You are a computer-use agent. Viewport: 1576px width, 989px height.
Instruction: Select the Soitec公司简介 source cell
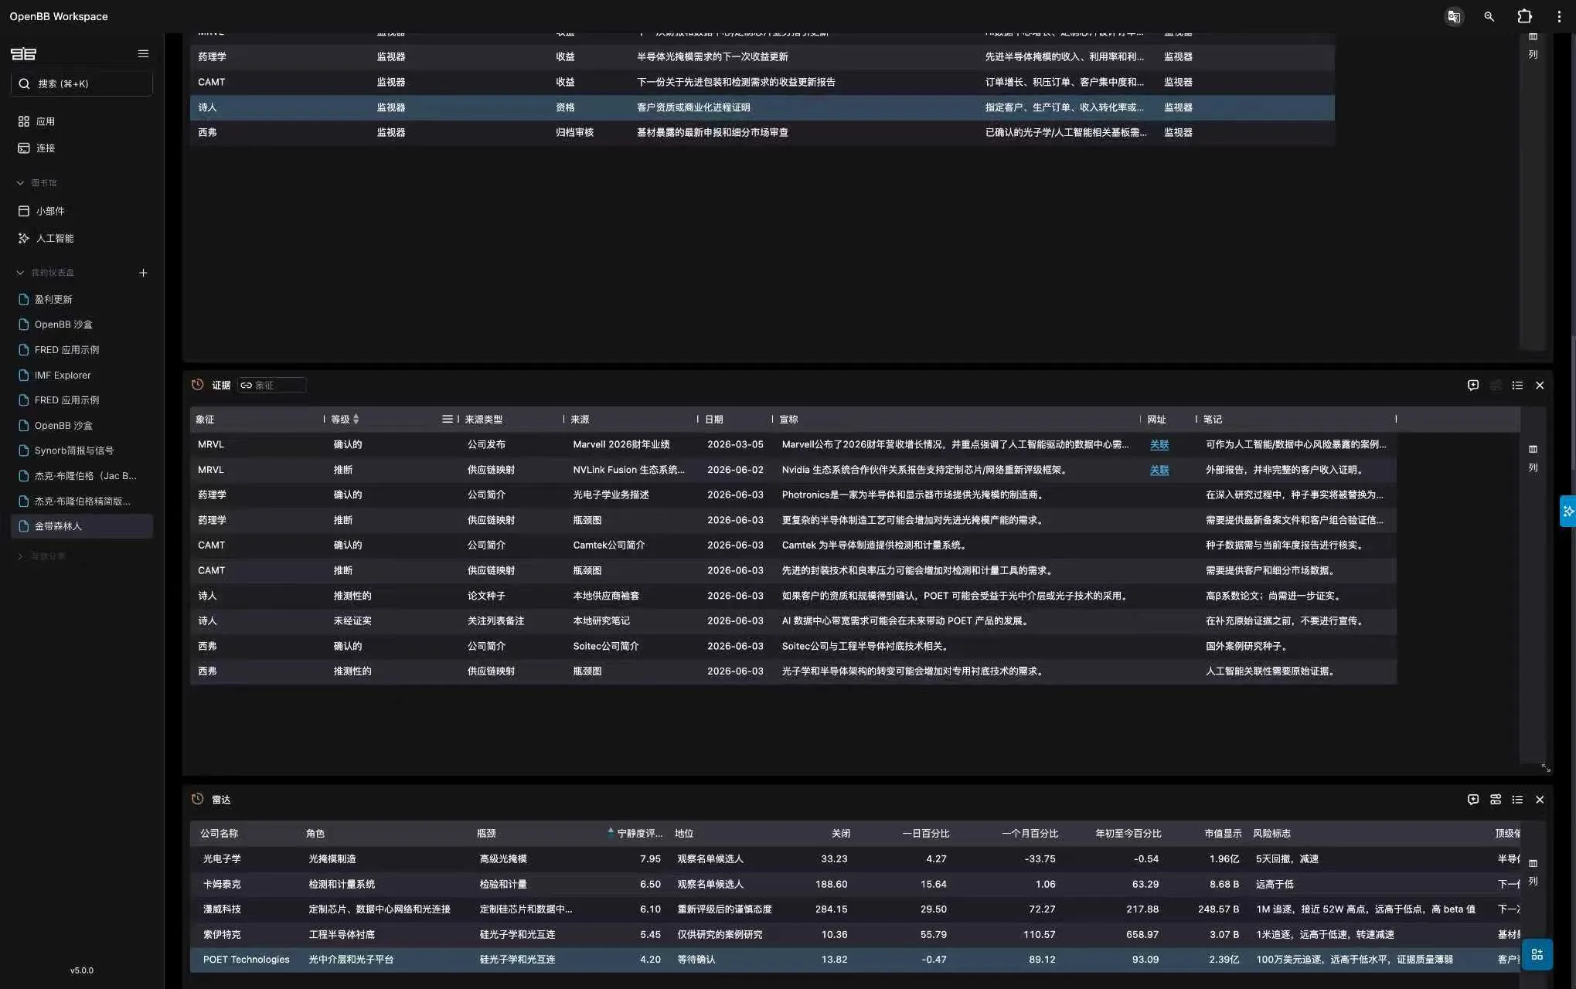click(605, 646)
